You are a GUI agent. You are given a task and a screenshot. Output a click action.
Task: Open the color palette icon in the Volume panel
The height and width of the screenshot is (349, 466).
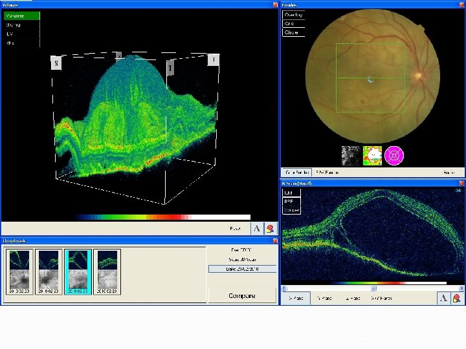(x=270, y=228)
